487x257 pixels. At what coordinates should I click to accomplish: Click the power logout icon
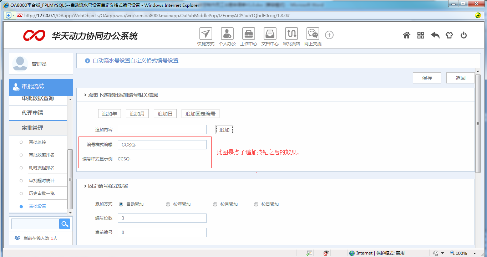pos(463,35)
